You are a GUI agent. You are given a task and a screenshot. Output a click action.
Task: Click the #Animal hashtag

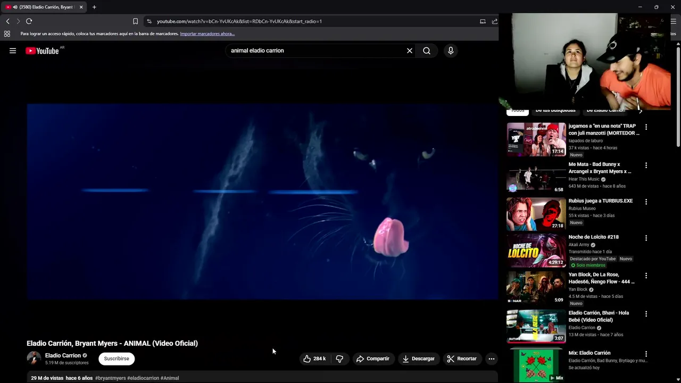(170, 378)
